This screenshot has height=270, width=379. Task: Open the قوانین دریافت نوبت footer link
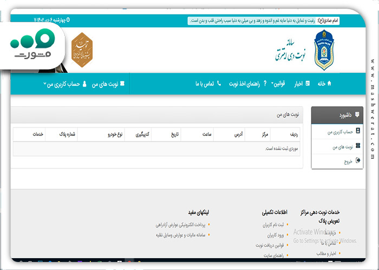tap(270, 245)
